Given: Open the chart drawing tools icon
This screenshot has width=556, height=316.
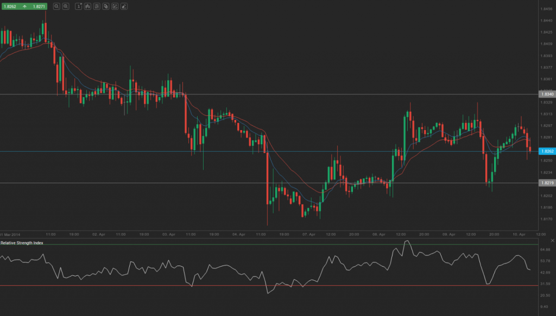Looking at the screenshot, I should point(115,7).
